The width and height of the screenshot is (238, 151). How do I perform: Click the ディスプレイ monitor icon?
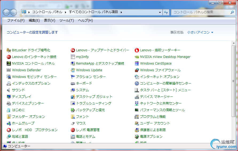(x=9, y=97)
